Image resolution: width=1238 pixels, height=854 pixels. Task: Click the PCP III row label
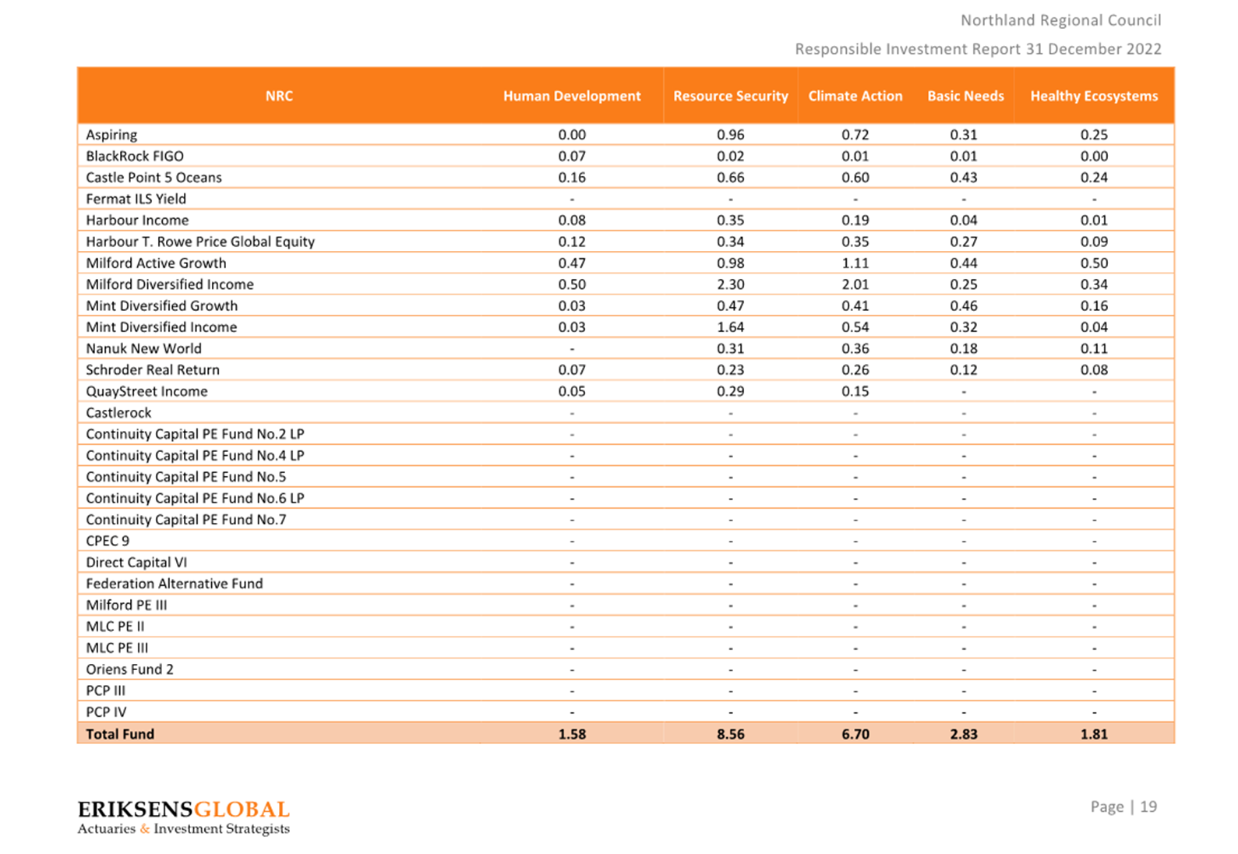point(105,690)
